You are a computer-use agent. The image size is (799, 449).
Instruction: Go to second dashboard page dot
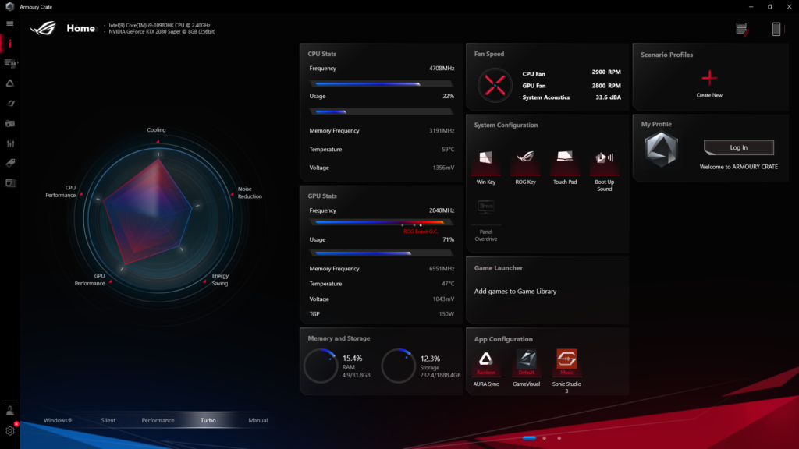tap(544, 438)
